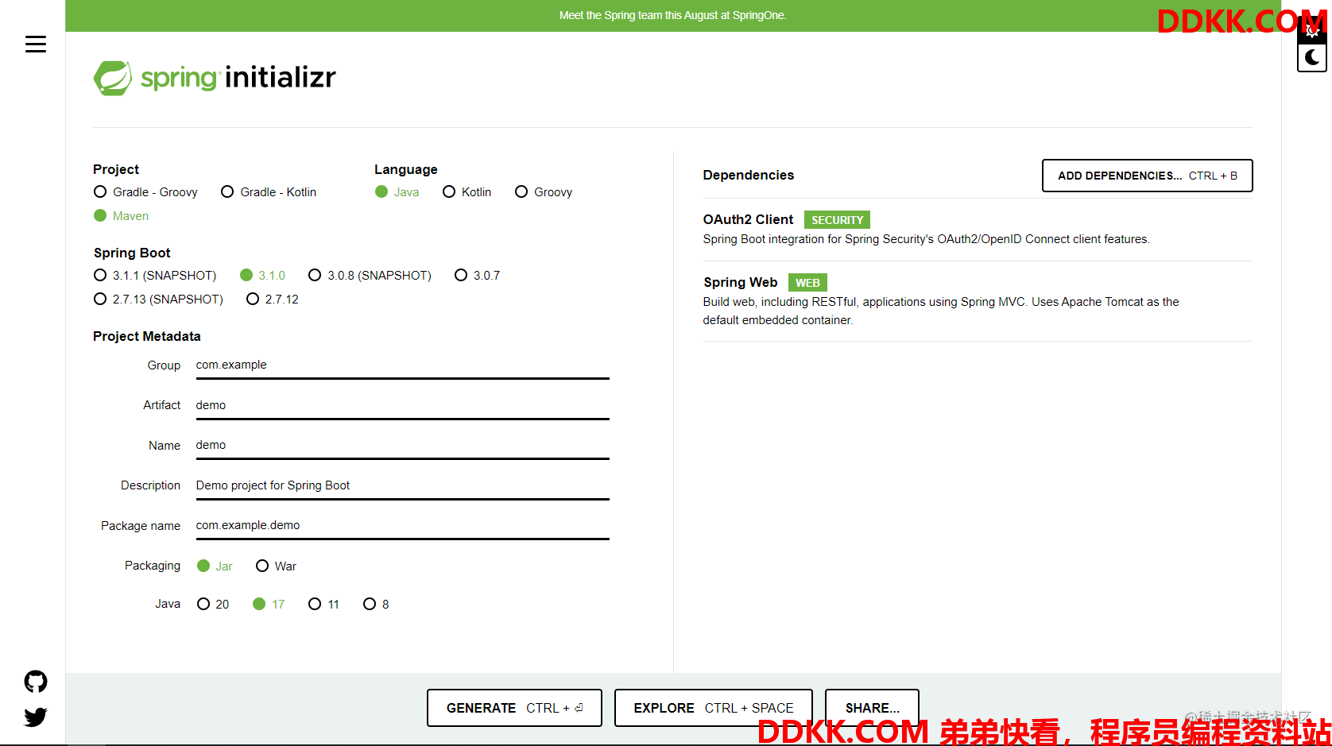
Task: Click the Add Dependencies button
Action: [1147, 176]
